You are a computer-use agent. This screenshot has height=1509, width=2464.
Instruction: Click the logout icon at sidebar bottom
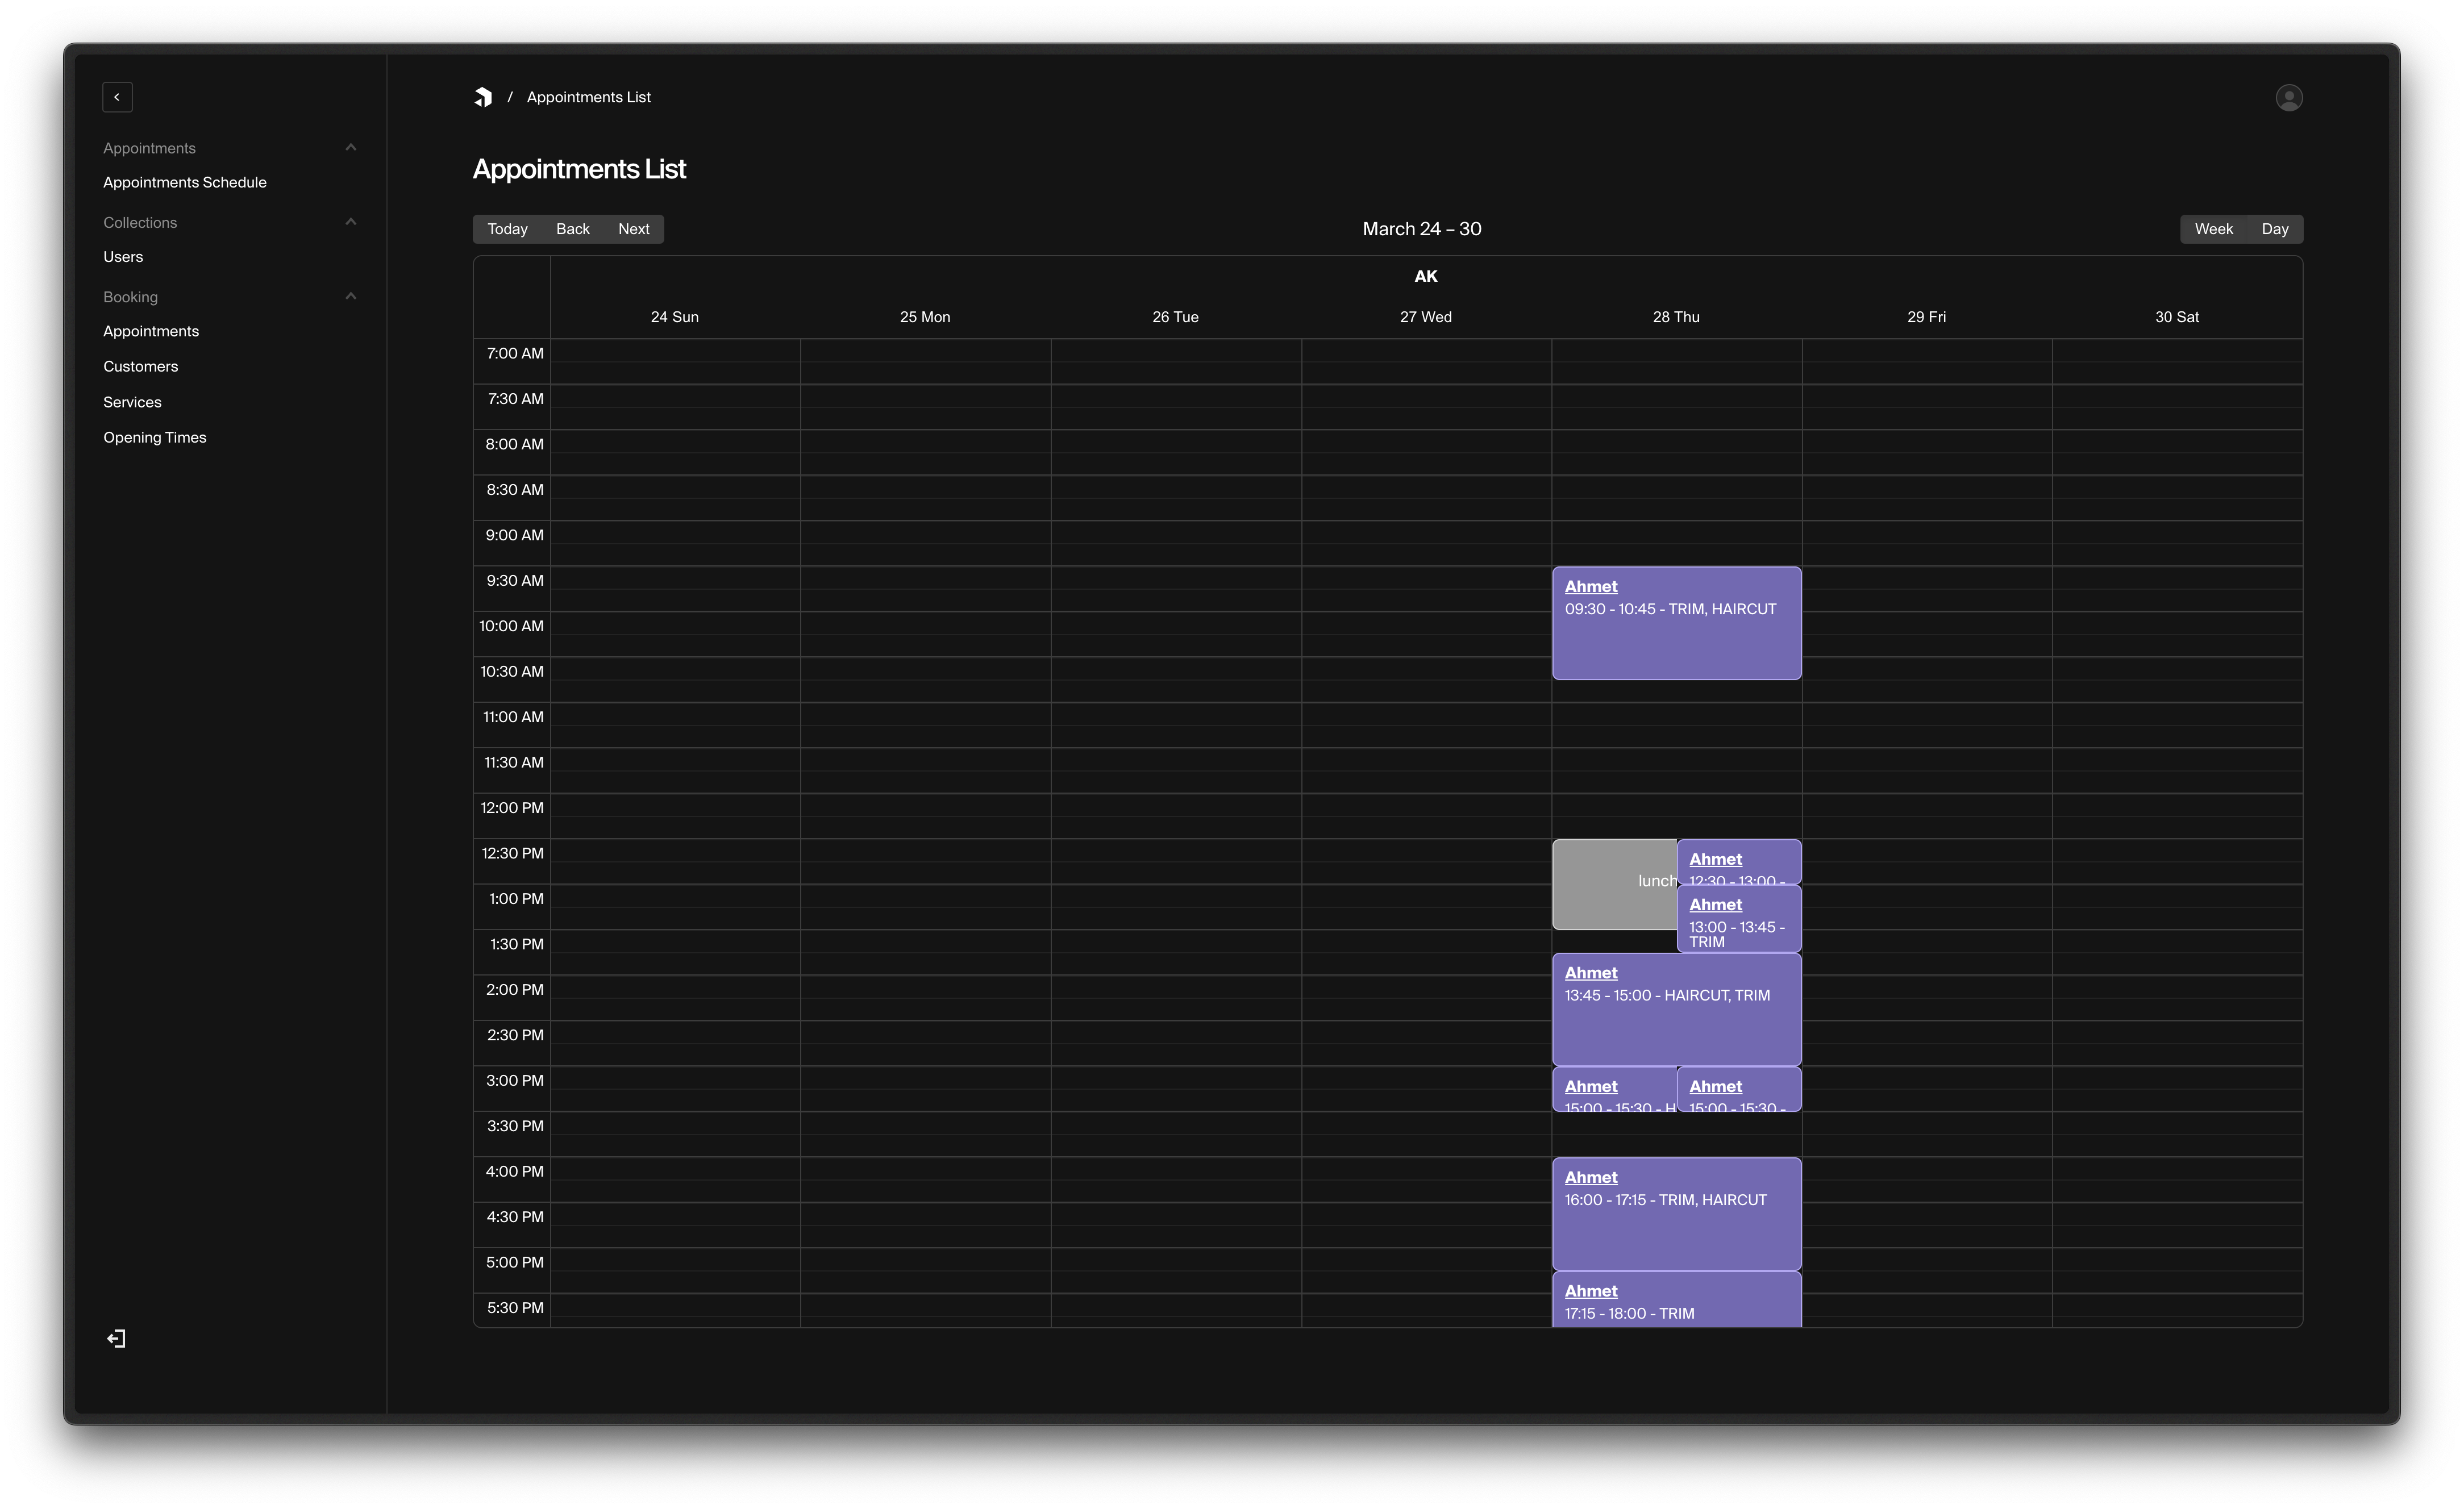pos(116,1338)
